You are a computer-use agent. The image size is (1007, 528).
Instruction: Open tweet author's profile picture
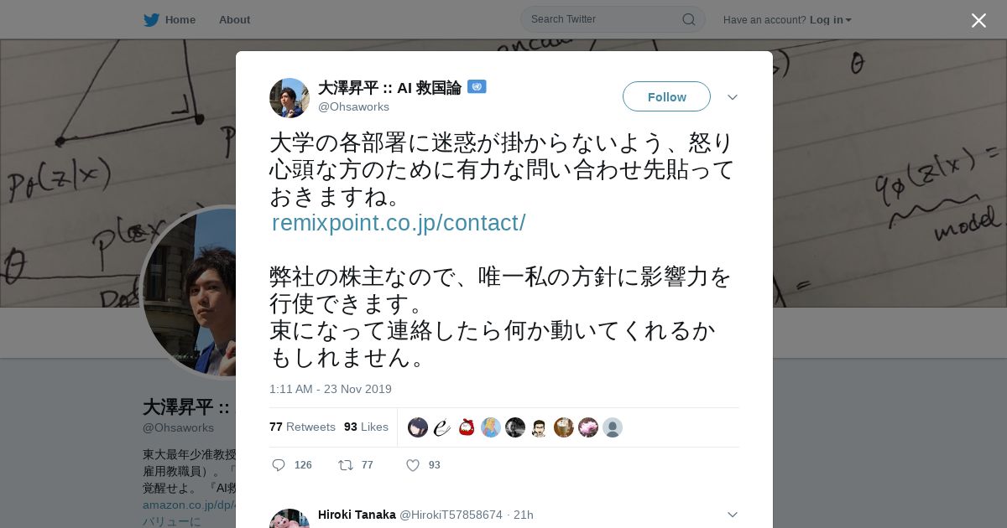tap(290, 98)
